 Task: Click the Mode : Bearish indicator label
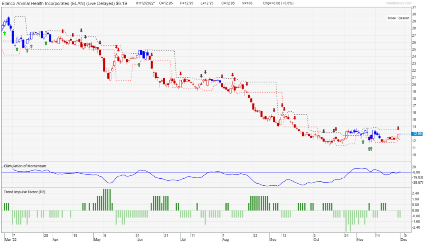pyautogui.click(x=398, y=18)
